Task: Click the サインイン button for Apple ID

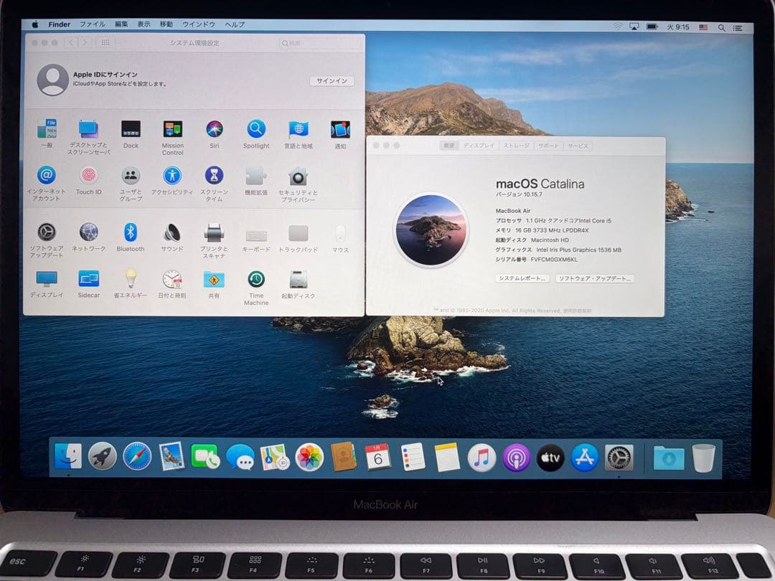Action: pos(332,81)
